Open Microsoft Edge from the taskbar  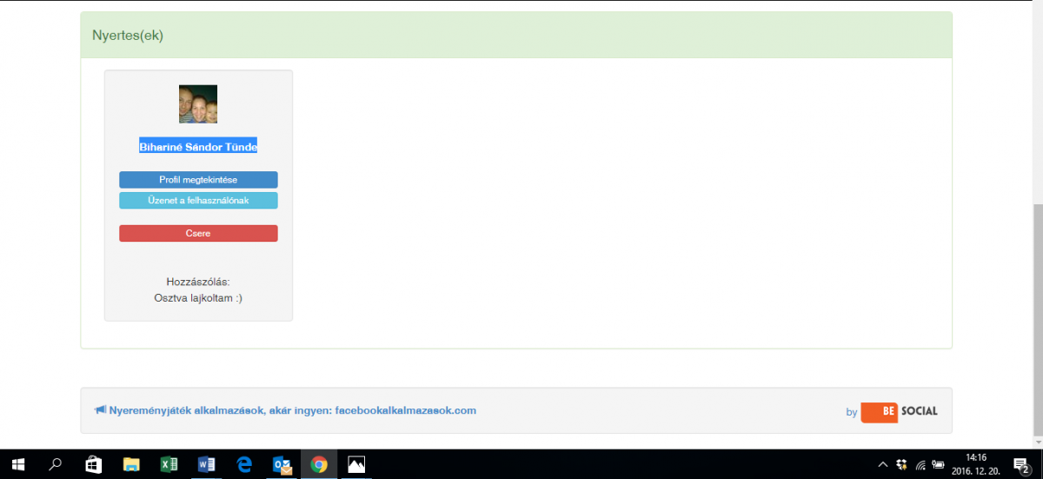tap(244, 464)
